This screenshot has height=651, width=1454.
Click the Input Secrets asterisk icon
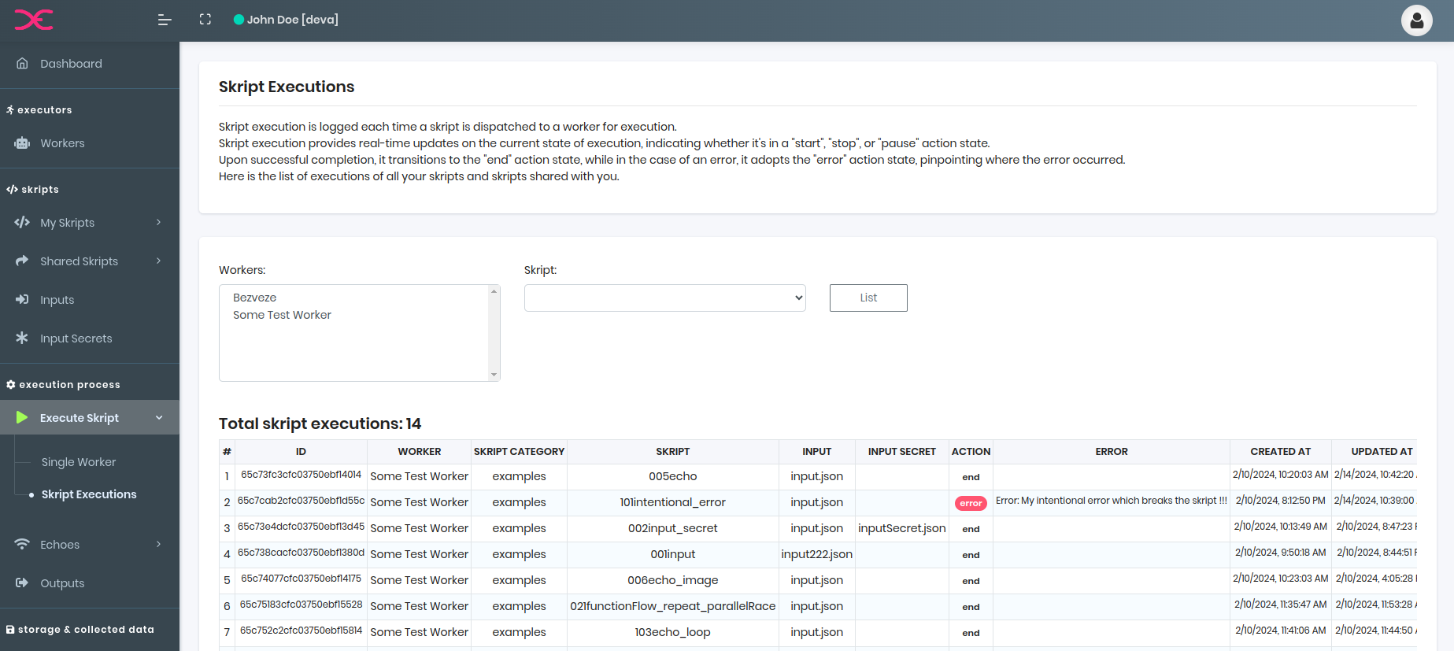point(22,338)
